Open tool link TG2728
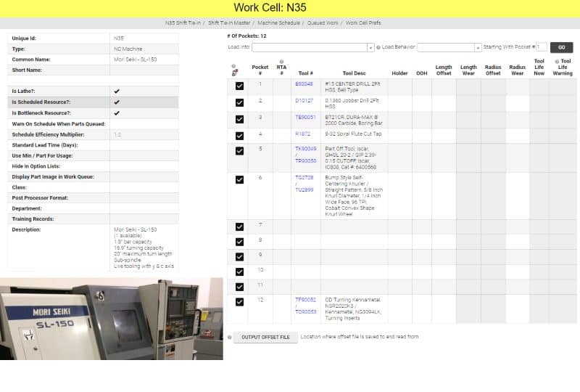 coord(304,178)
